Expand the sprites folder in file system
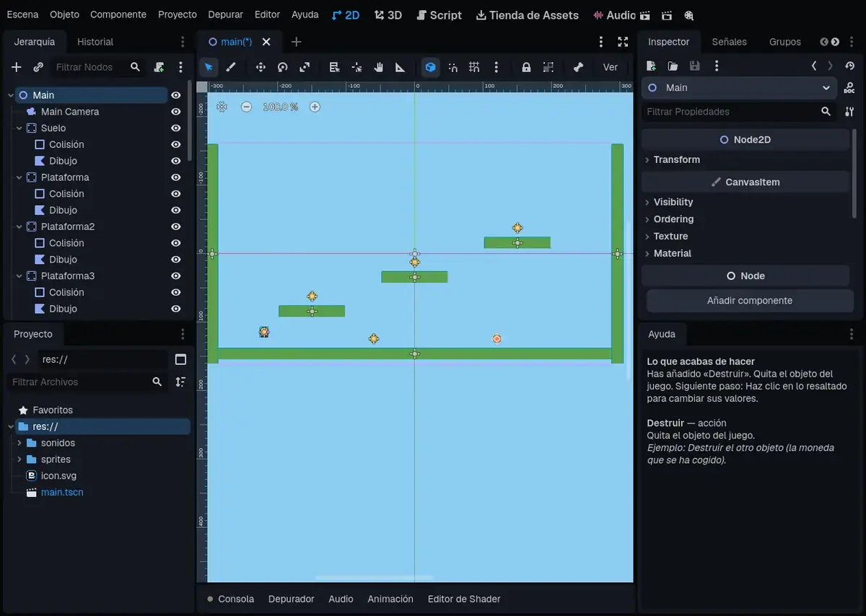This screenshot has width=866, height=616. [19, 459]
